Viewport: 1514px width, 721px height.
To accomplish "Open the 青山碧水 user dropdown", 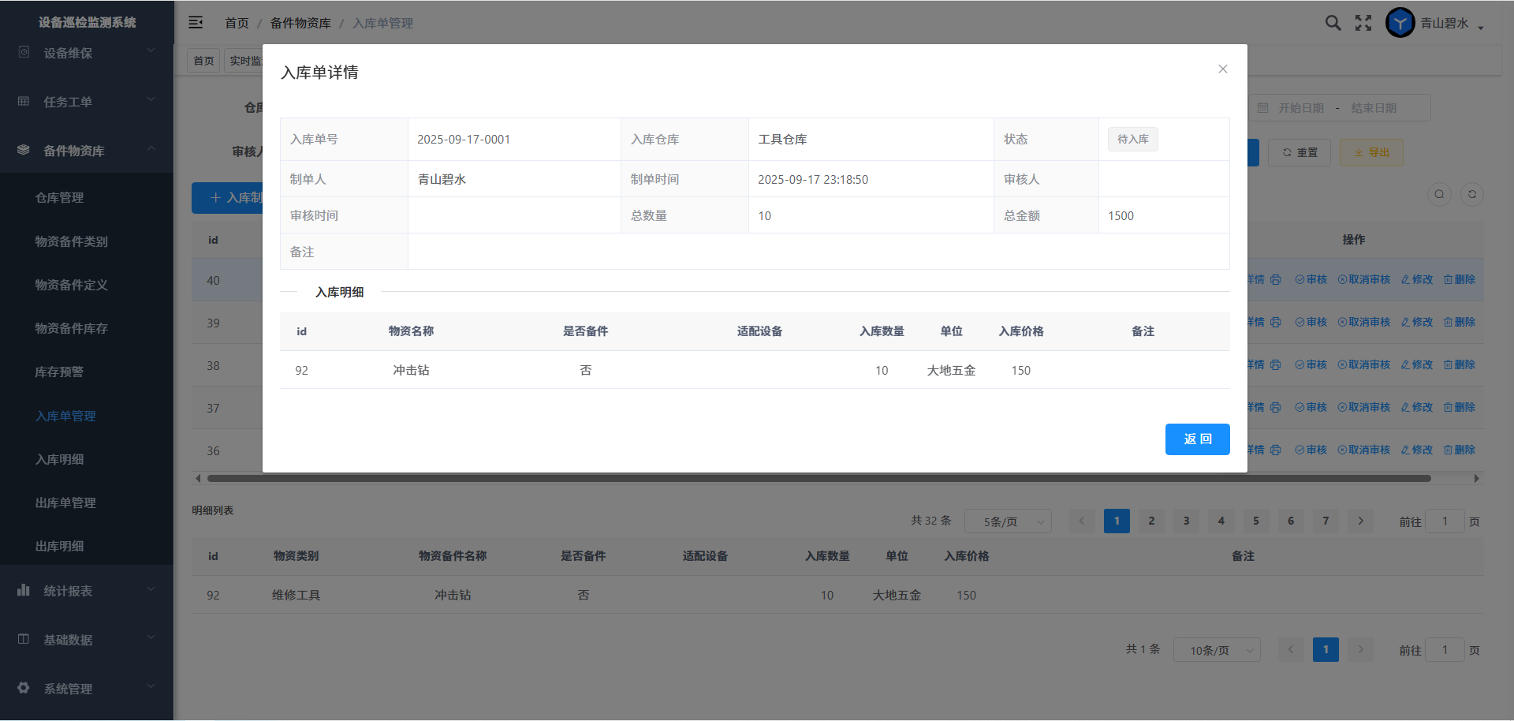I will coord(1451,24).
